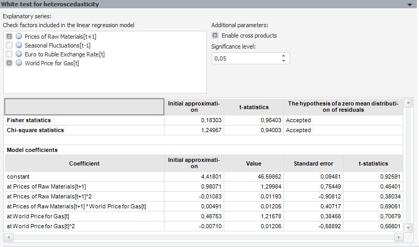The image size is (419, 247).
Task: Click the sphere icon beside Euro to Ruble Exchange Rate
Action: 19,54
